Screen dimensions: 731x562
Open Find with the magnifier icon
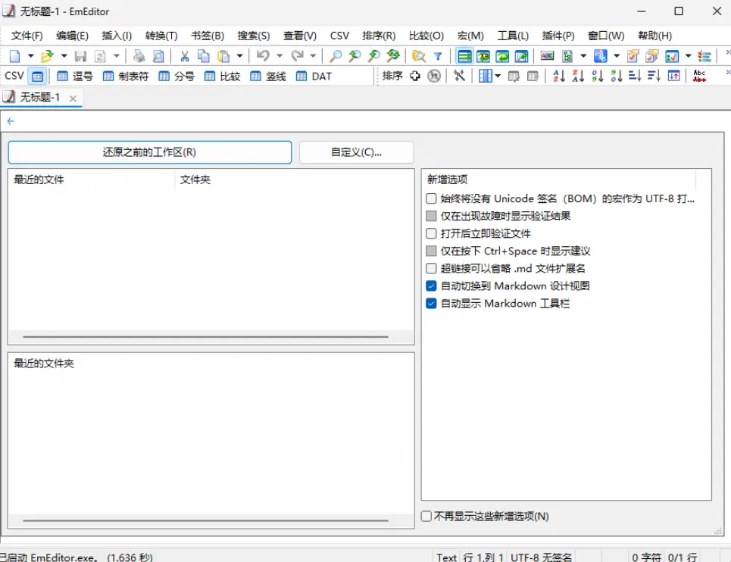click(335, 56)
